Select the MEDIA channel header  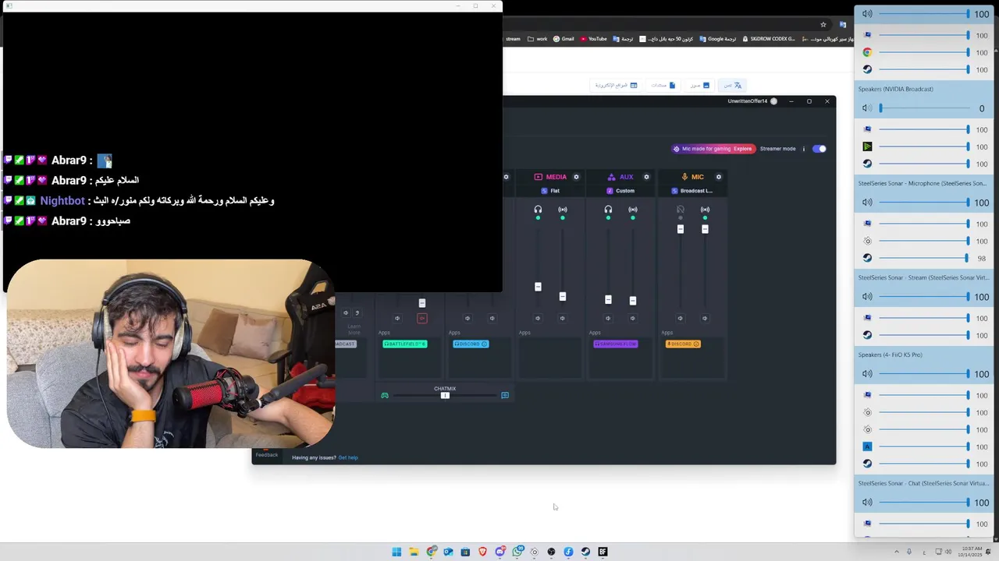551,177
